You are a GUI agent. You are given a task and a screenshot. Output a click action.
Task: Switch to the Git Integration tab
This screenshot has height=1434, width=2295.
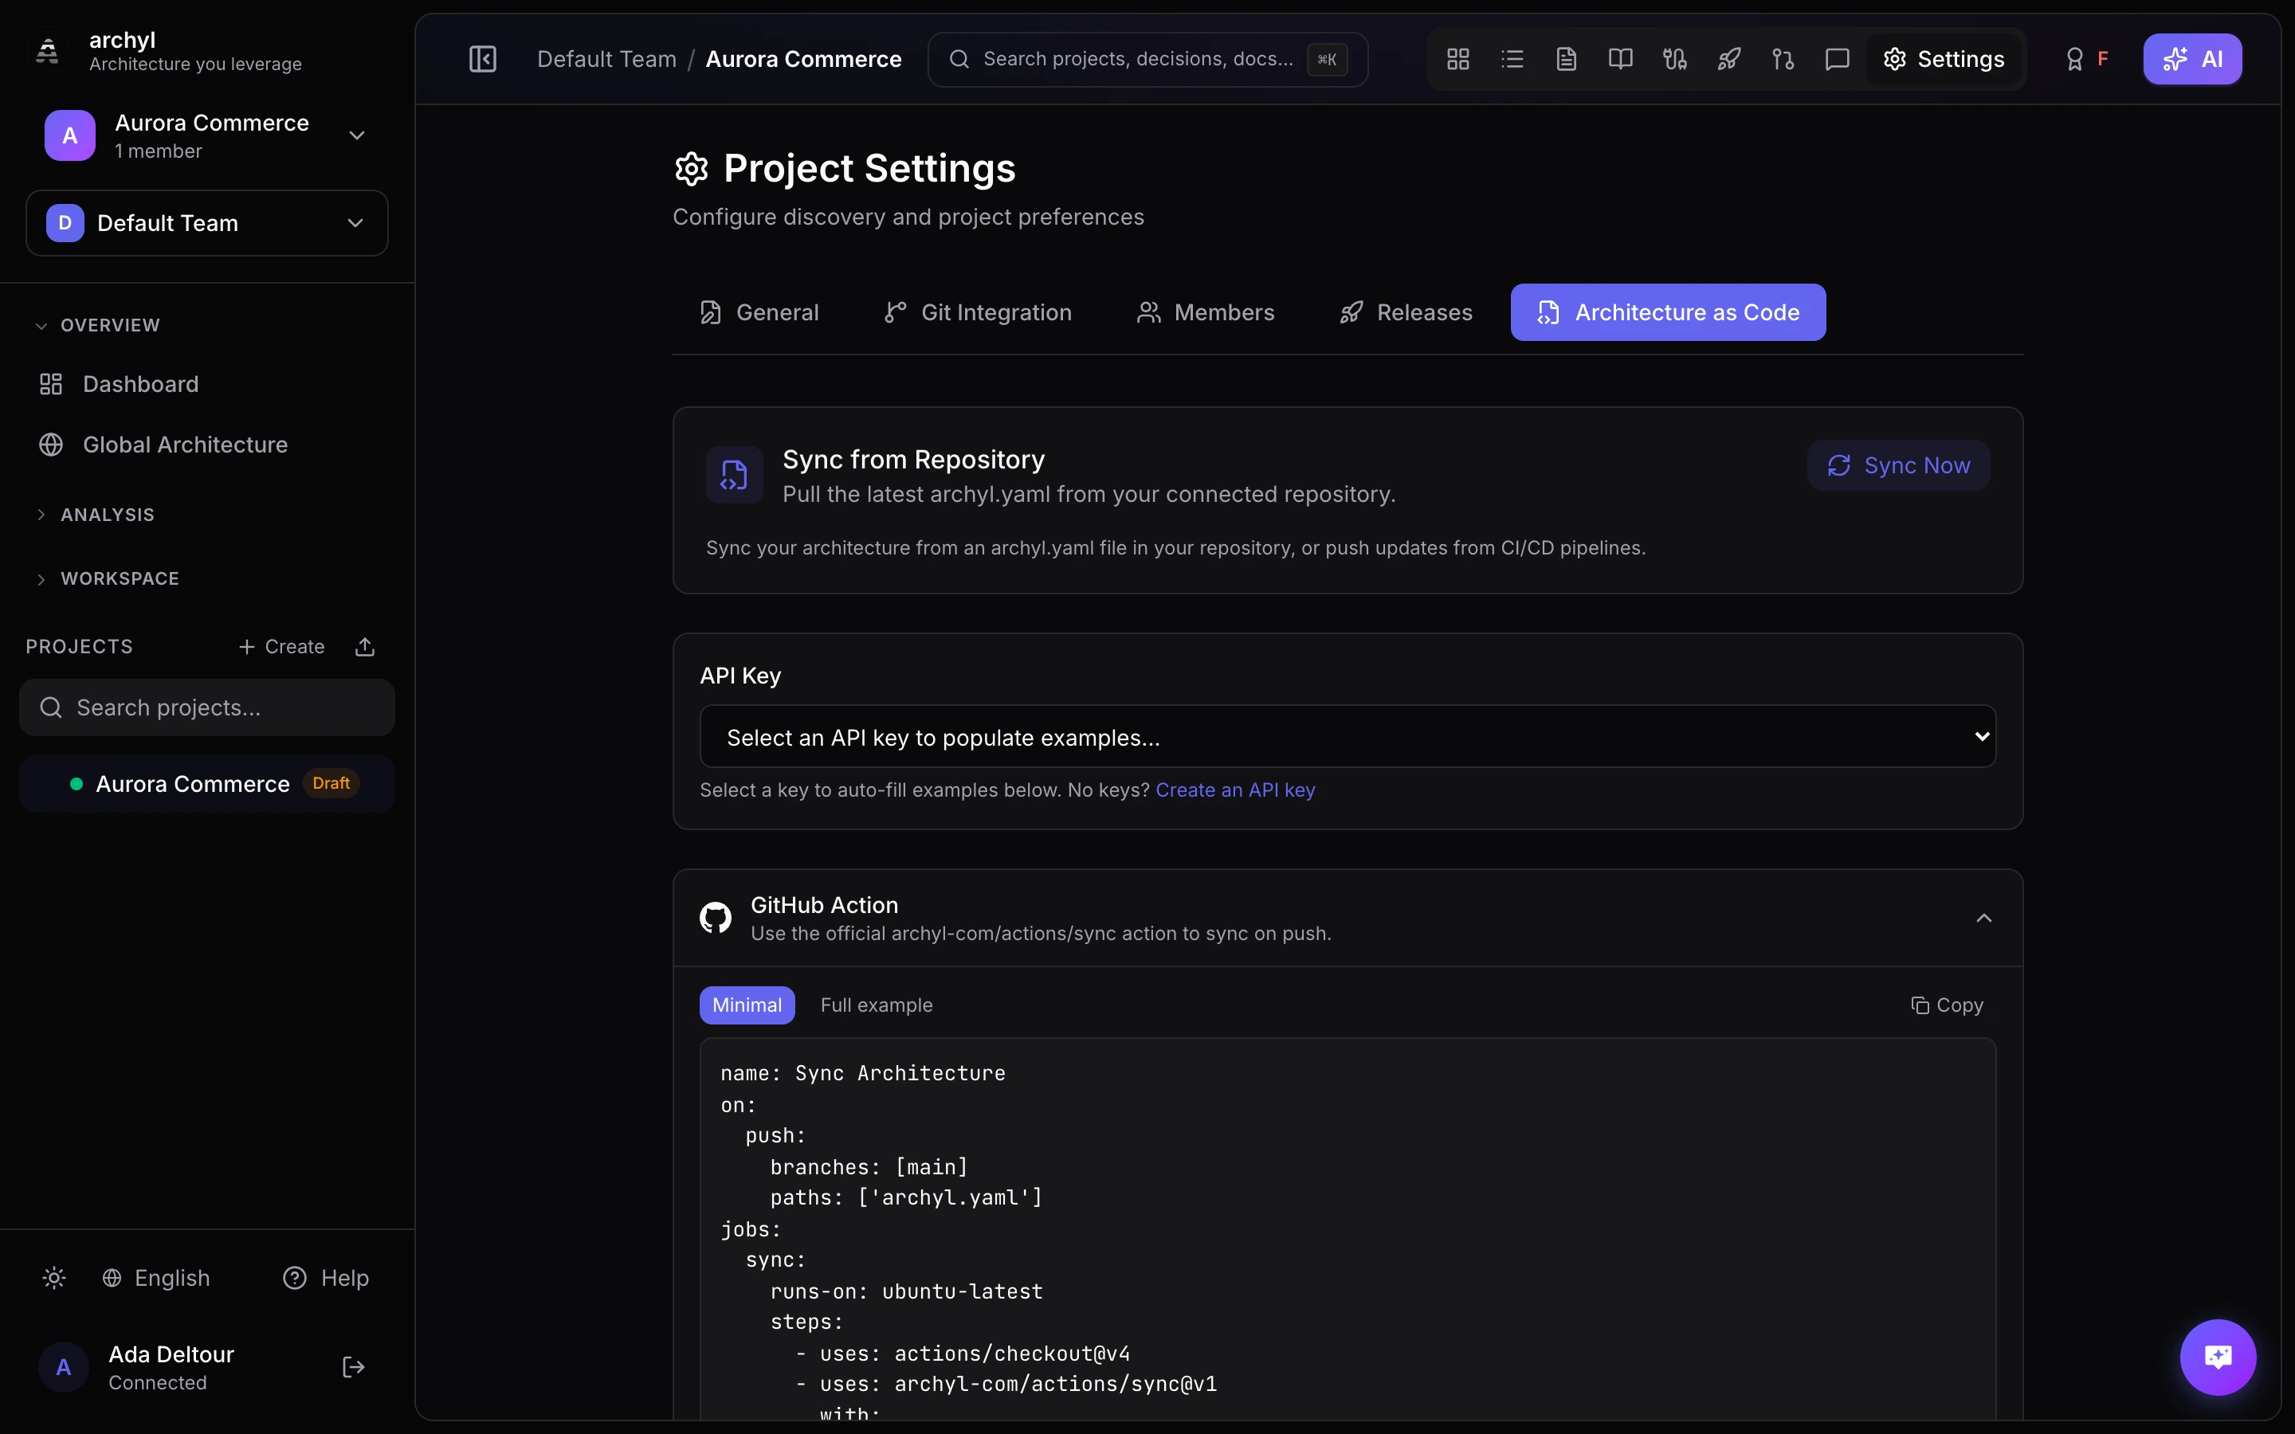point(978,312)
